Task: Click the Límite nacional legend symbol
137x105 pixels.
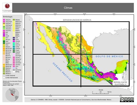Action: [4, 75]
